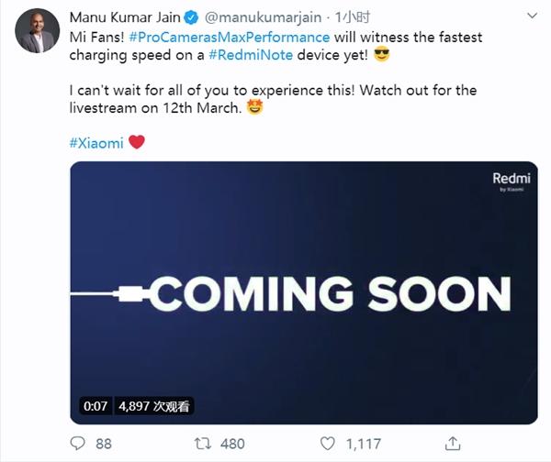This screenshot has width=551, height=462.
Task: Open the share upload icon
Action: tap(453, 444)
